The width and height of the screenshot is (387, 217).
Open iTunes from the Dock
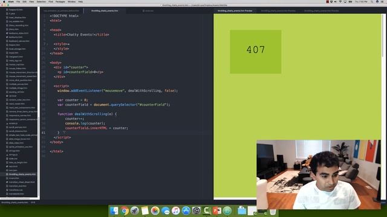[176, 210]
